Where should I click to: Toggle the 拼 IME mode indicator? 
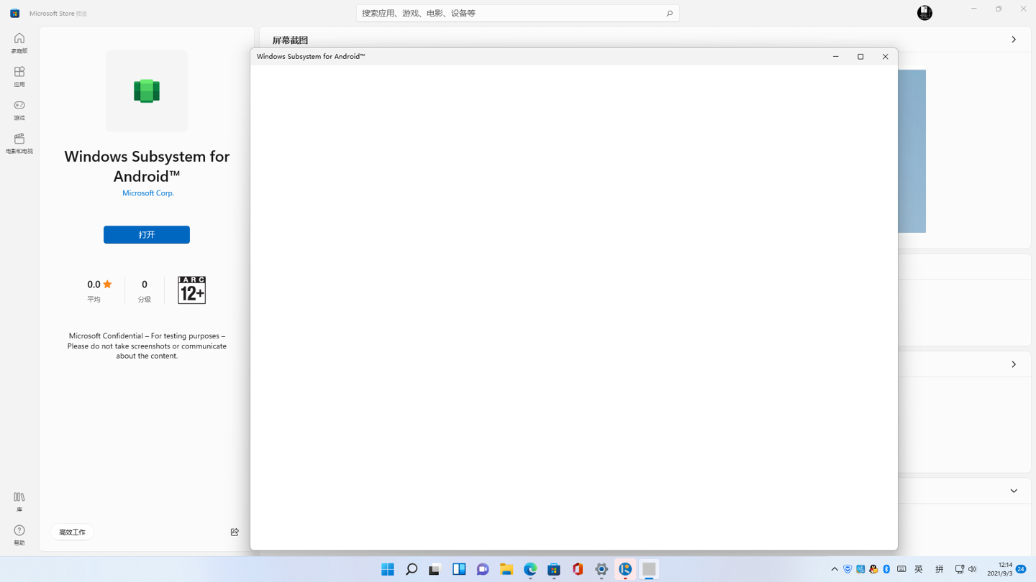point(939,569)
